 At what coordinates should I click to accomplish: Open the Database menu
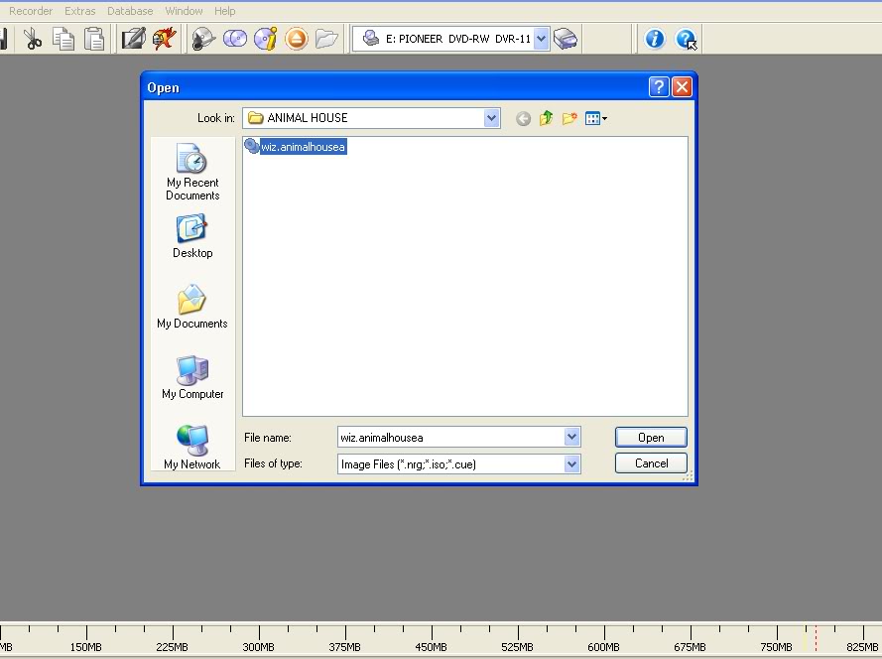(130, 11)
